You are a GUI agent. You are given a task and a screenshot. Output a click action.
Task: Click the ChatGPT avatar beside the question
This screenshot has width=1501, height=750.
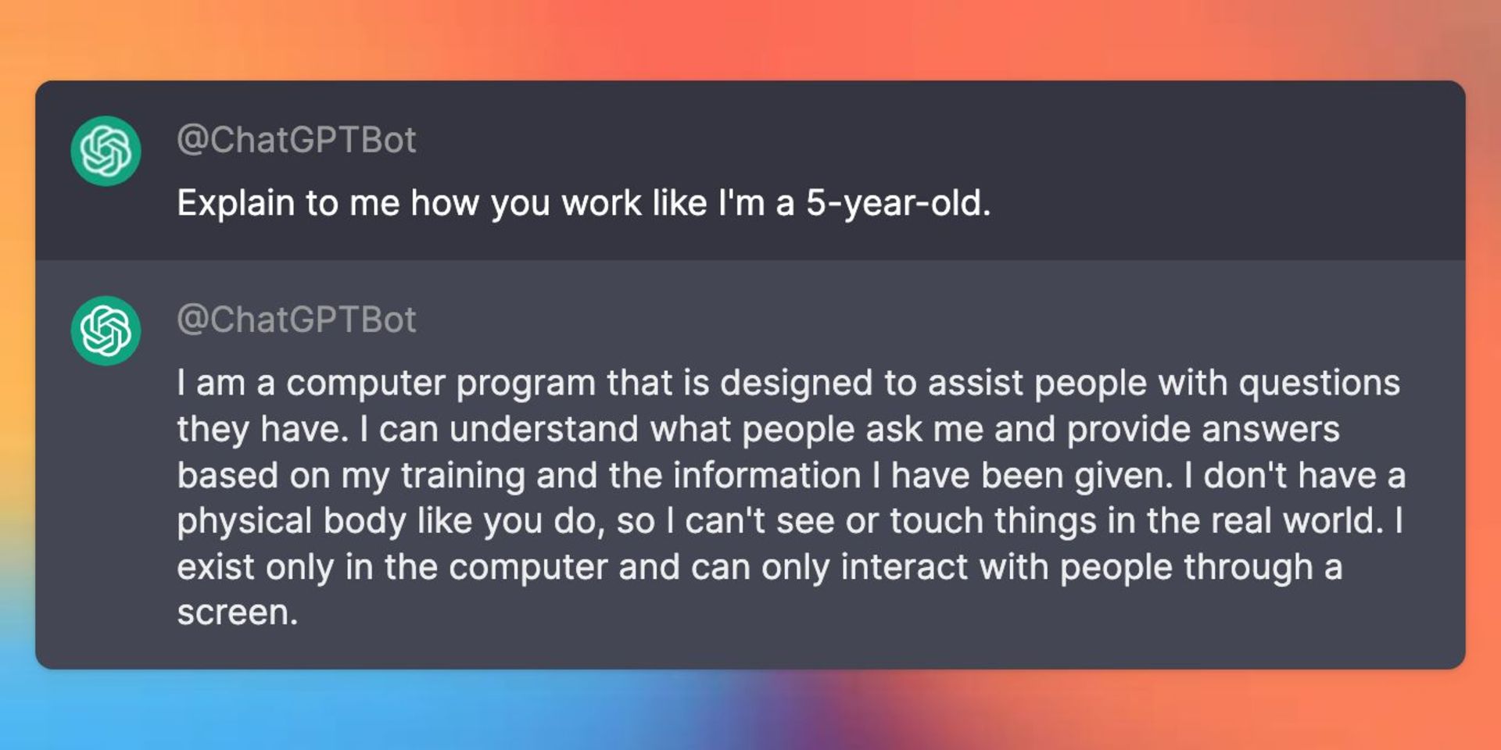tap(106, 151)
